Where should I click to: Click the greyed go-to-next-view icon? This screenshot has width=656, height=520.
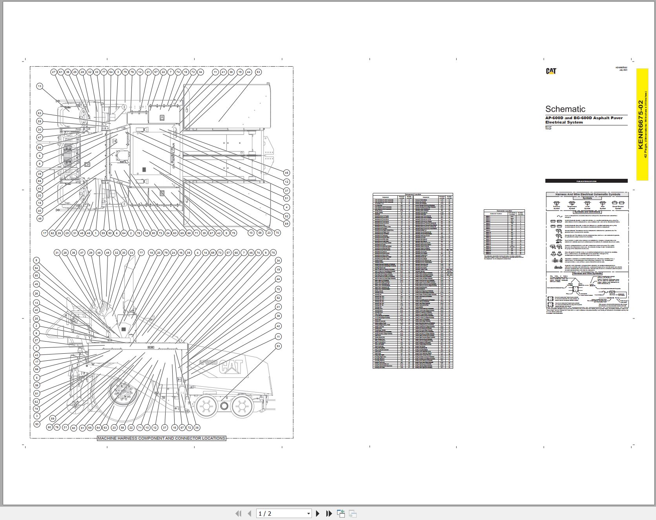(352, 513)
